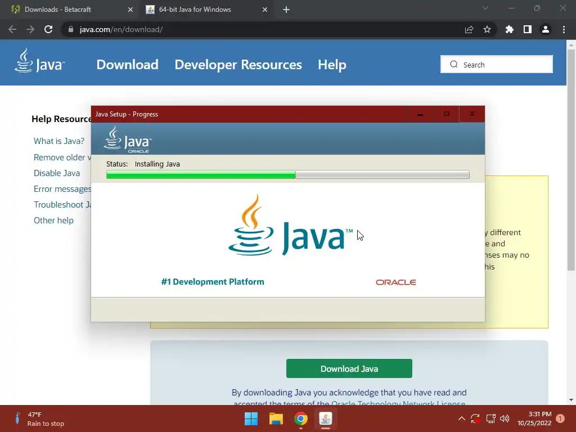Open the Download menu on java.com
Screen dimensions: 576x432
(127, 65)
